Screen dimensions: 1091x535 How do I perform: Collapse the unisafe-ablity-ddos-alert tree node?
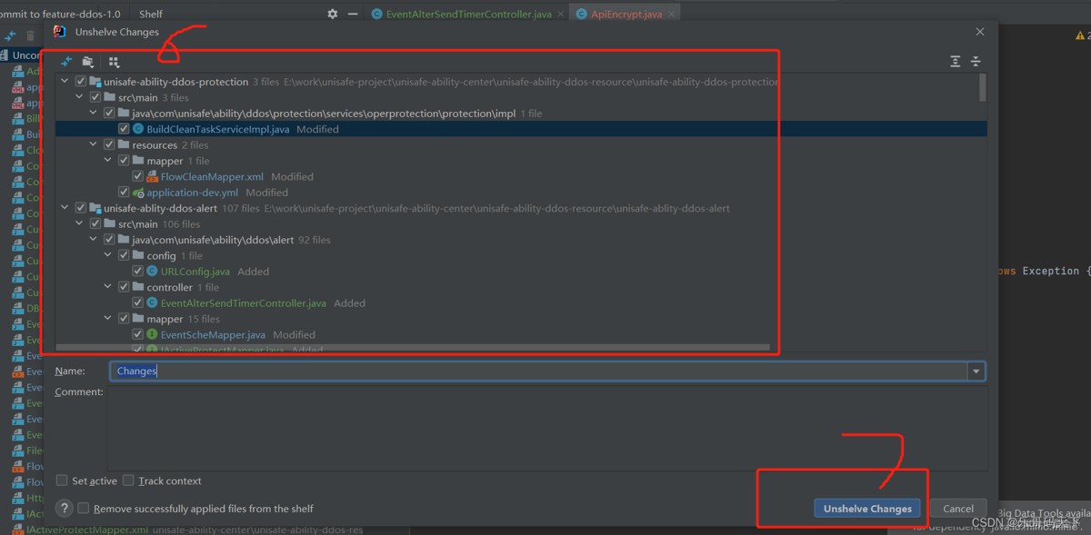click(x=65, y=208)
